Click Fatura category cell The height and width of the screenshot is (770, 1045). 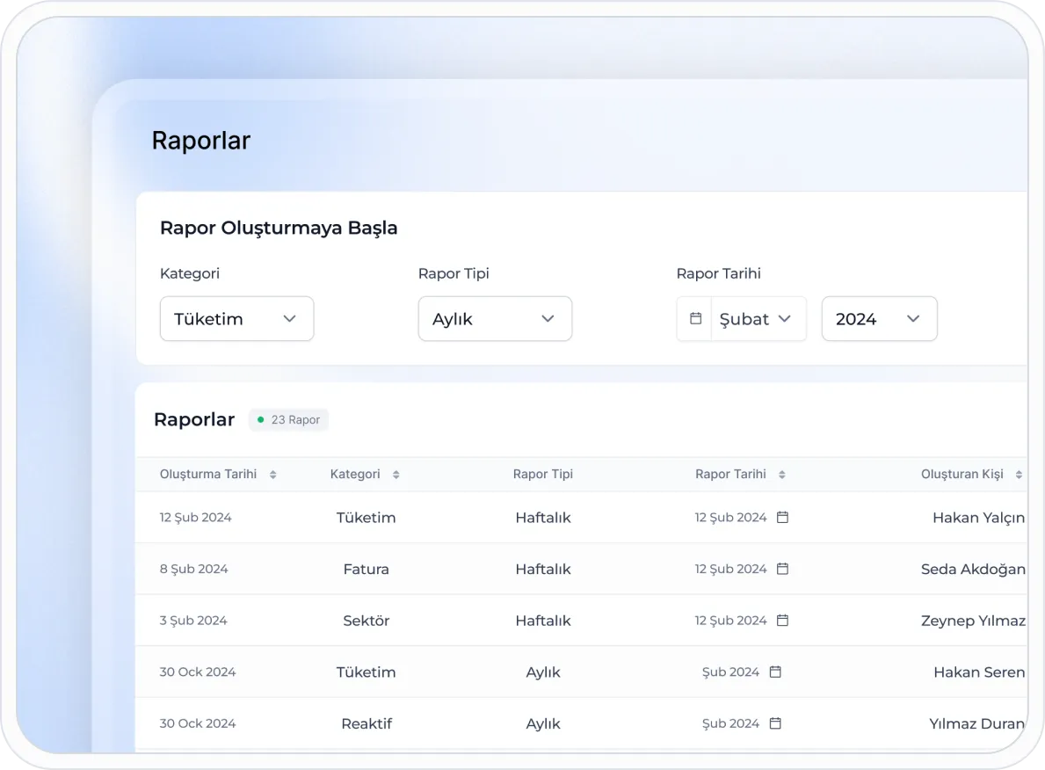[x=366, y=570]
